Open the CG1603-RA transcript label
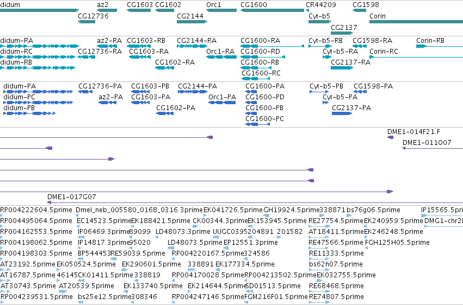 [149, 52]
